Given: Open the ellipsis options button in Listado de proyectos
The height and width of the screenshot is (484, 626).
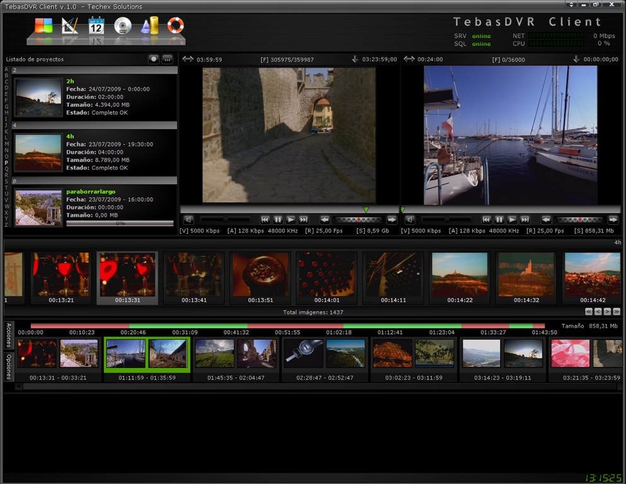Looking at the screenshot, I should click(167, 59).
